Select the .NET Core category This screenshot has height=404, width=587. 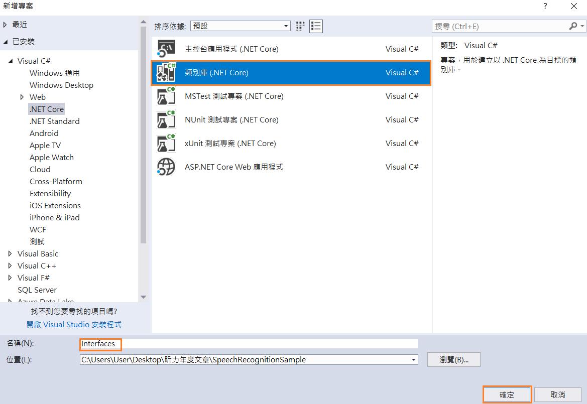click(46, 109)
